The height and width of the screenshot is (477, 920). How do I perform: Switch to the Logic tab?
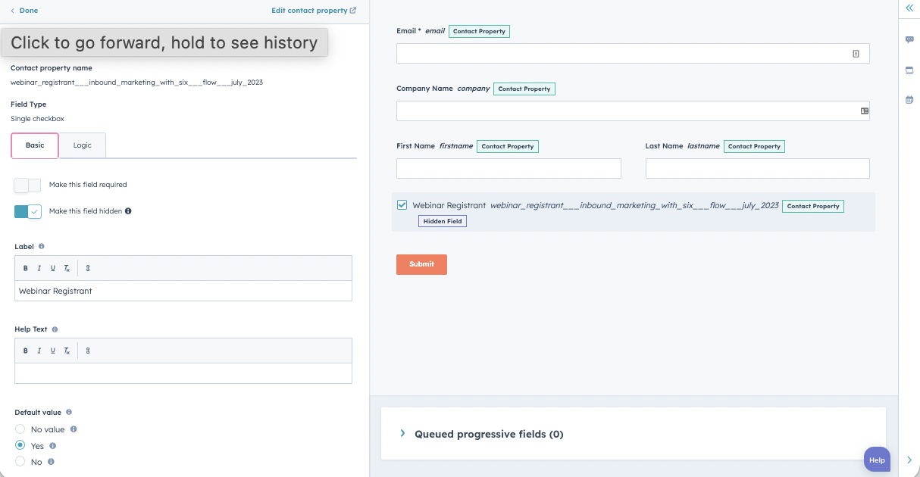point(83,145)
